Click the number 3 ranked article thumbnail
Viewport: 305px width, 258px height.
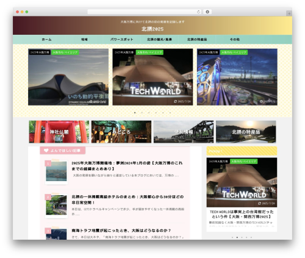(56, 234)
